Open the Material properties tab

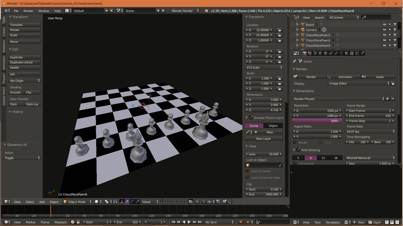346,53
